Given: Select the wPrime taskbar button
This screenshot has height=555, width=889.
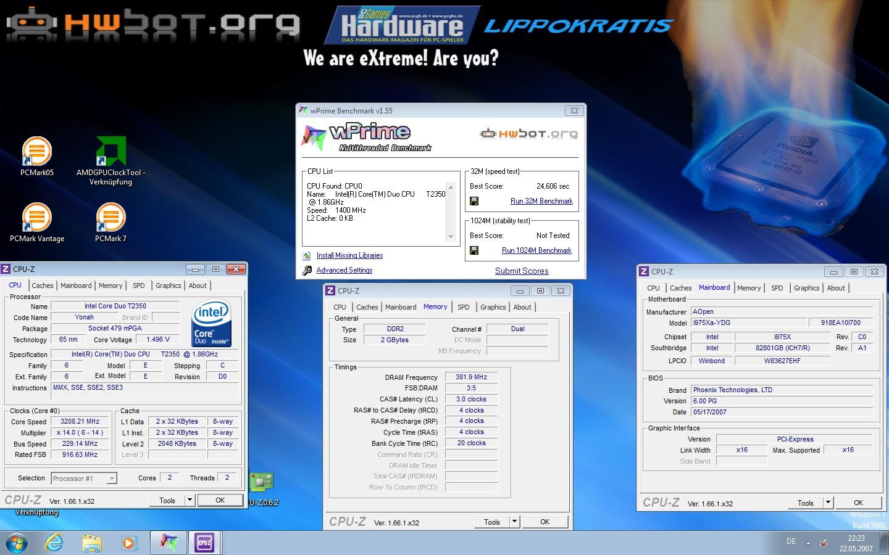Looking at the screenshot, I should [x=168, y=543].
